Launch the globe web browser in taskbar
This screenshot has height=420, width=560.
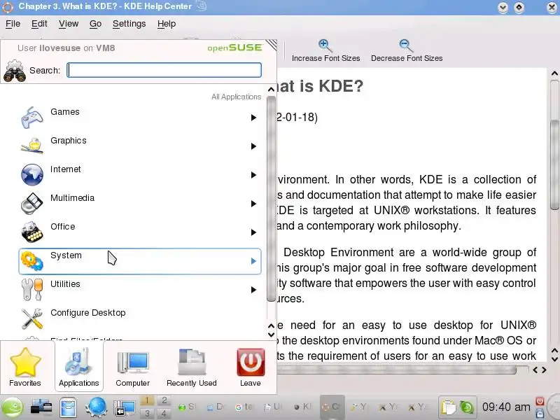(x=97, y=407)
